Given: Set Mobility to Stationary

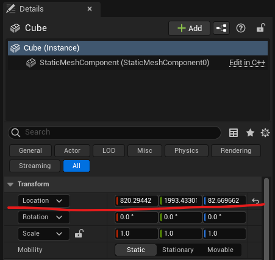Looking at the screenshot, I should [x=178, y=250].
